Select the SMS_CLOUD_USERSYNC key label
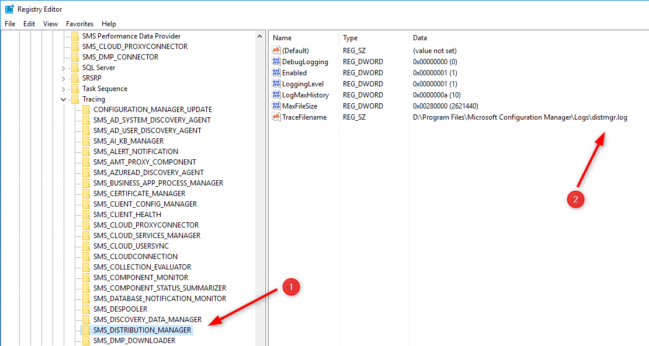This screenshot has height=346, width=649. tap(131, 246)
